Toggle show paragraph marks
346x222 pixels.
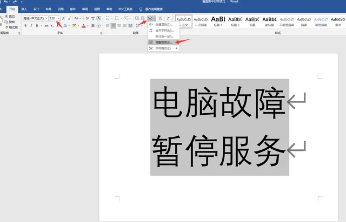click(x=168, y=18)
